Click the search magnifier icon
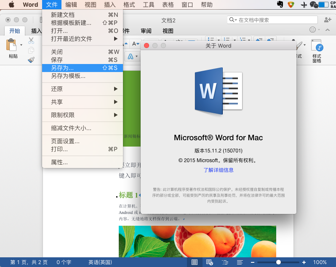The height and width of the screenshot is (267, 336). click(x=232, y=20)
